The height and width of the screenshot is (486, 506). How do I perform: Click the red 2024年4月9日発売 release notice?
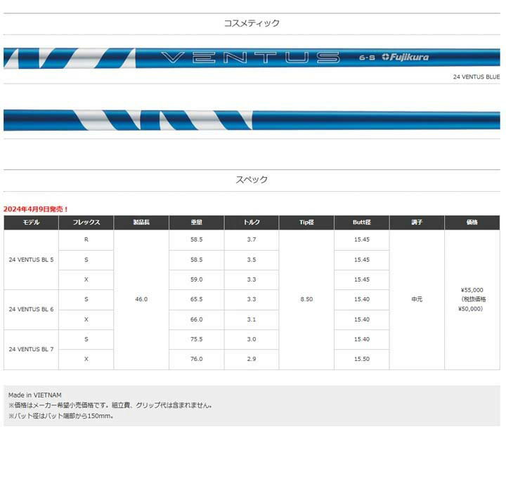coord(36,209)
